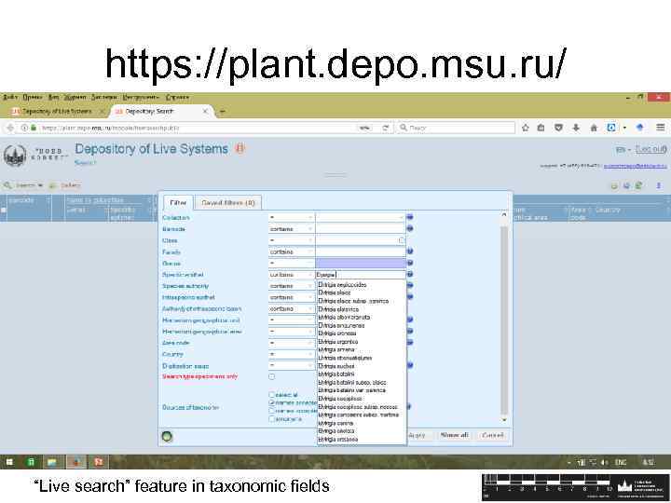Open PowerPoint from the taskbar
The height and width of the screenshot is (503, 671).
tap(99, 462)
